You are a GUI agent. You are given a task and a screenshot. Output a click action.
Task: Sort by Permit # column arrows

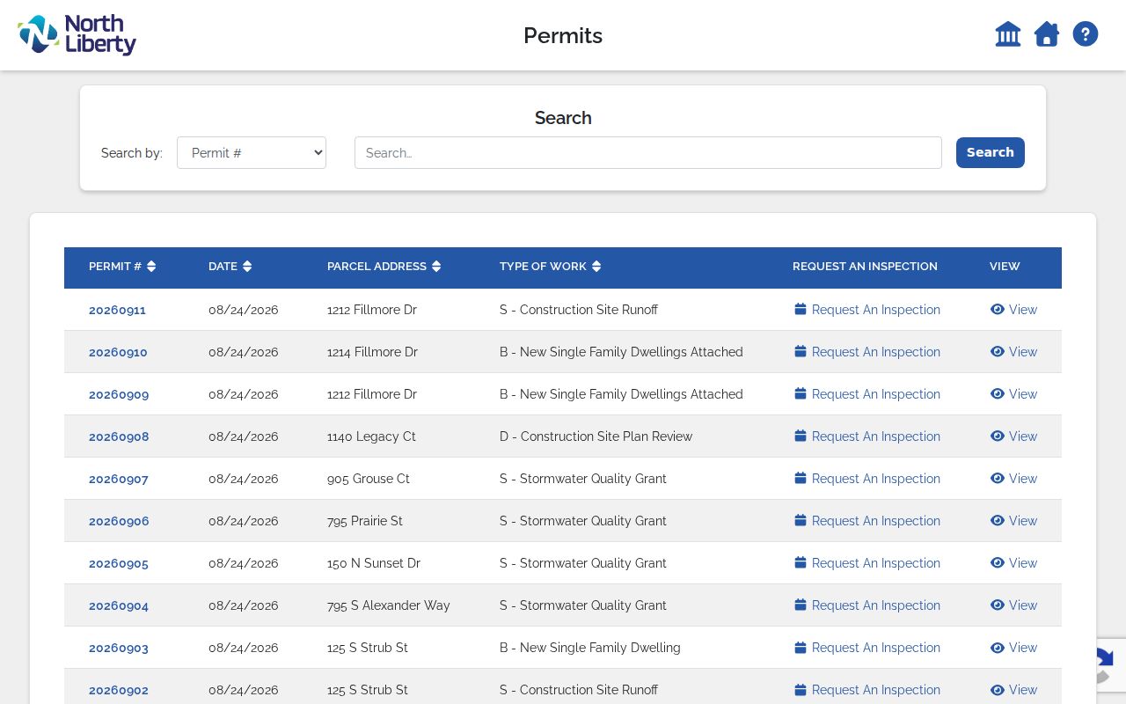pos(151,267)
